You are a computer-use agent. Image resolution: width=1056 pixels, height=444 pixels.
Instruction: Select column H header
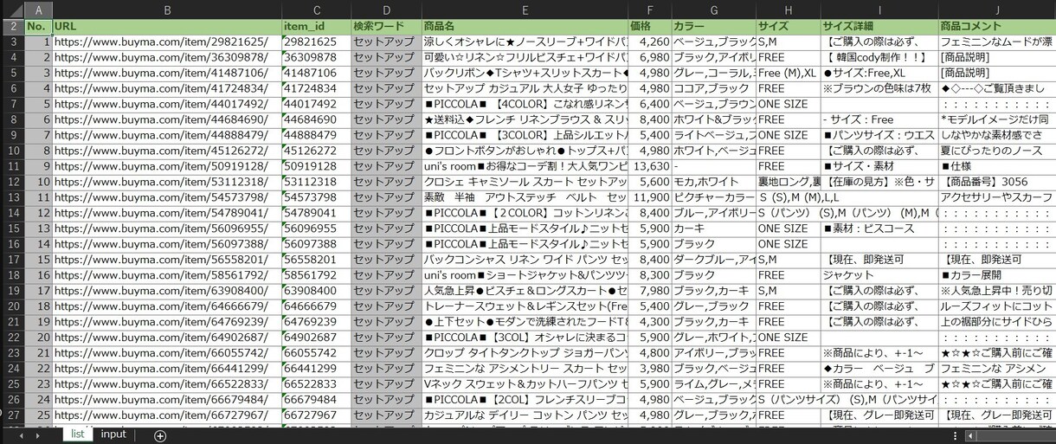pyautogui.click(x=788, y=10)
